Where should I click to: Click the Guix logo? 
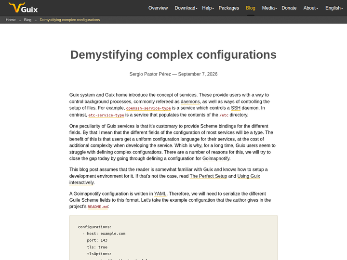(23, 8)
